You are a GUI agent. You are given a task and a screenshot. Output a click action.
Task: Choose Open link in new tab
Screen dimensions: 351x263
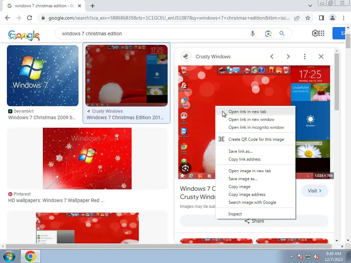[x=255, y=112]
